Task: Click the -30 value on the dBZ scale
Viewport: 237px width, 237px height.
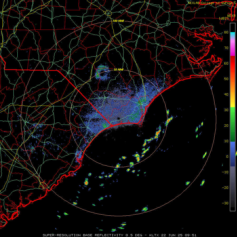Action: coord(225,203)
